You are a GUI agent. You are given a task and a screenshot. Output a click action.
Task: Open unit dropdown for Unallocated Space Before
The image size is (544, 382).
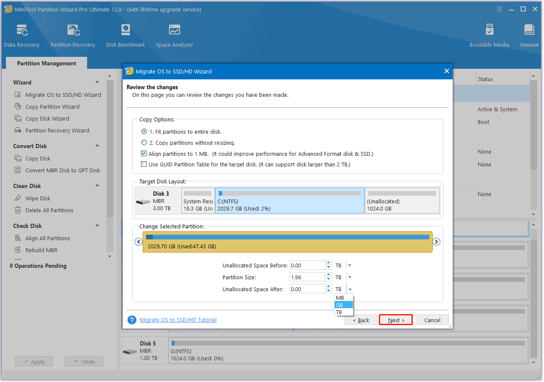coord(350,265)
